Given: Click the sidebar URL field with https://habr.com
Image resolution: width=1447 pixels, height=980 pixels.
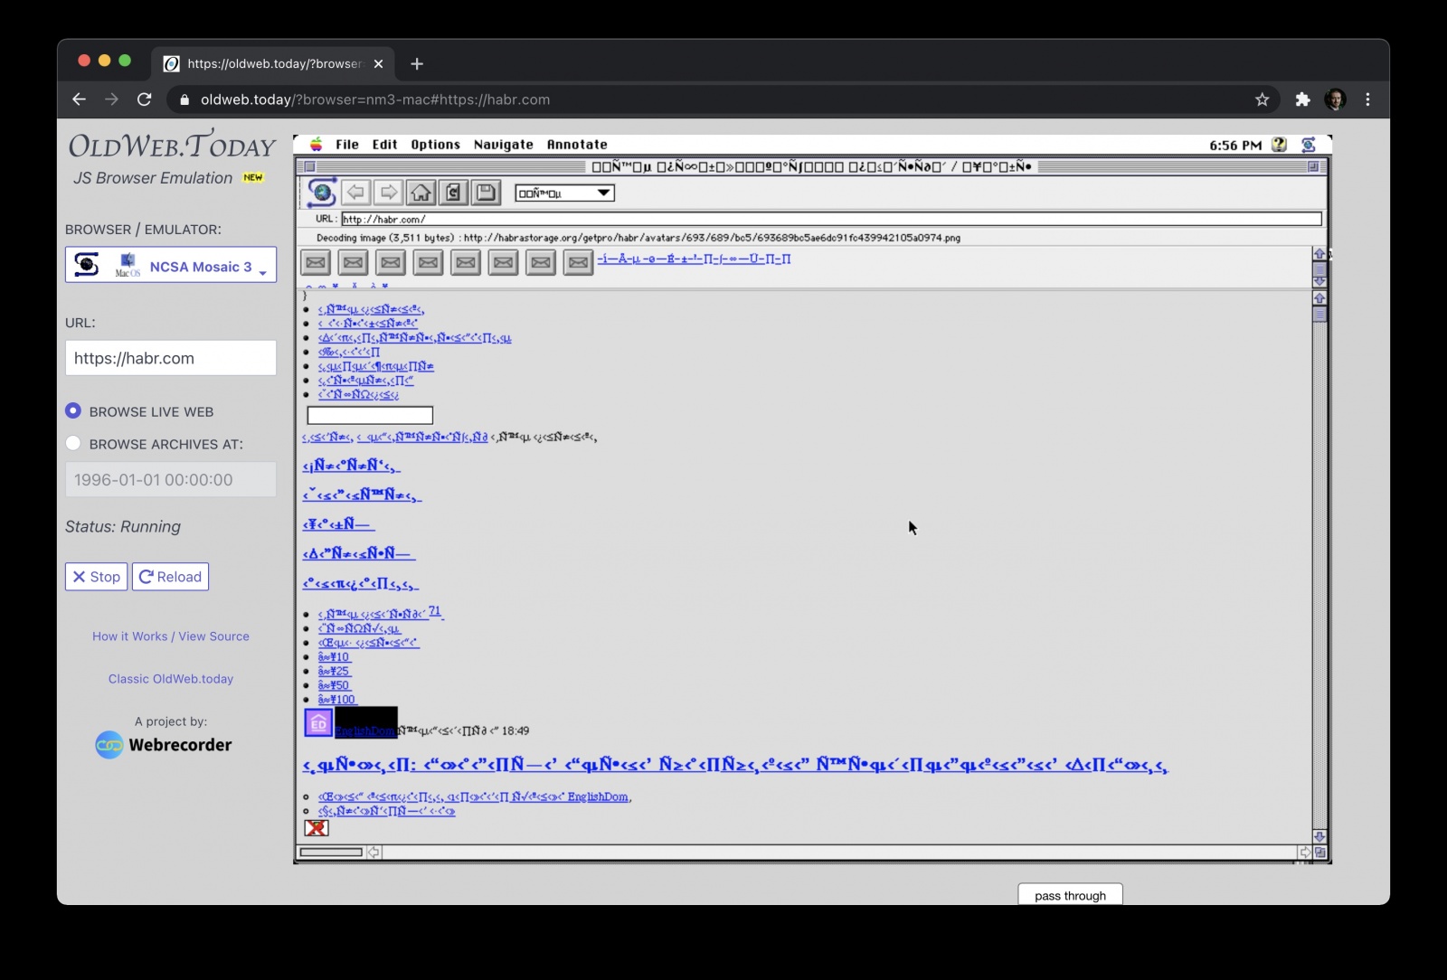Looking at the screenshot, I should pyautogui.click(x=171, y=358).
